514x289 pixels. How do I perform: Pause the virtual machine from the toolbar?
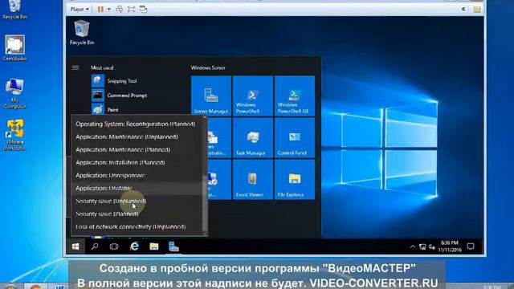100,9
